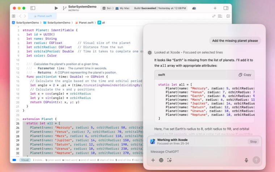Open SolarSystemDemo folder breadcrumb
Image resolution: width=275 pixels, height=172 pixels.
point(57,23)
